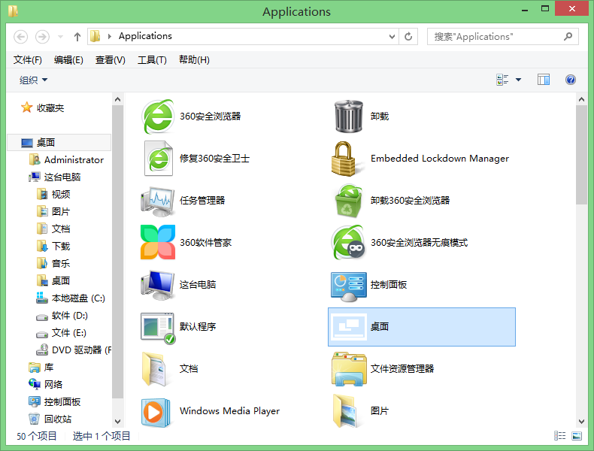594x451 pixels.
Task: Click the Windows Media Player icon
Action: tap(157, 411)
